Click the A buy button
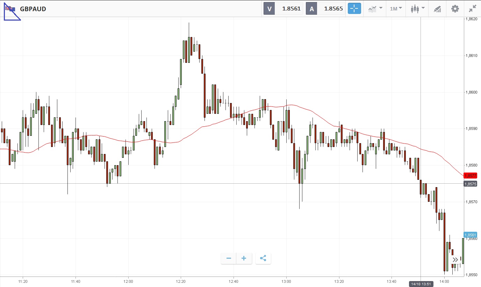 pyautogui.click(x=311, y=9)
